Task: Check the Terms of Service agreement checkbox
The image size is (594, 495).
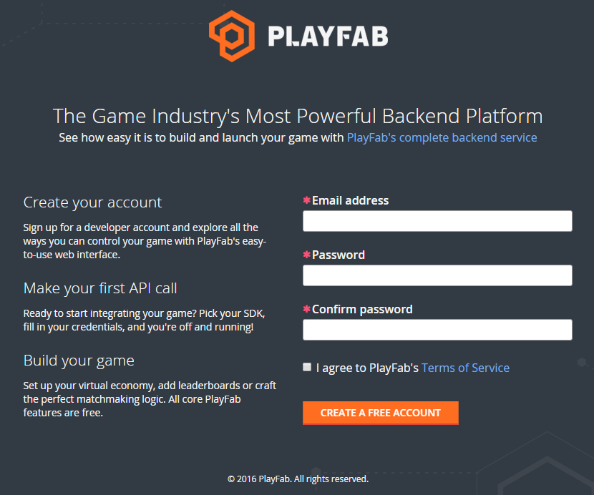Action: point(307,367)
